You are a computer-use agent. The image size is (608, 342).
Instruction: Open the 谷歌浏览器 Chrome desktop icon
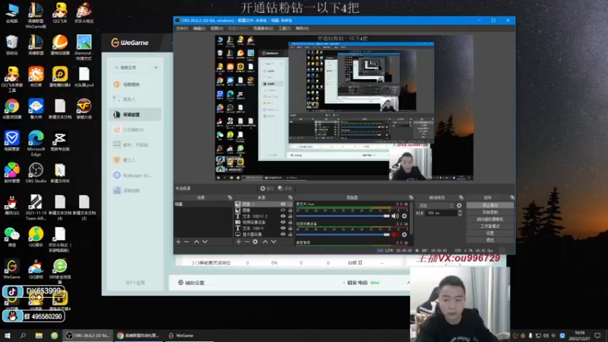point(11,109)
